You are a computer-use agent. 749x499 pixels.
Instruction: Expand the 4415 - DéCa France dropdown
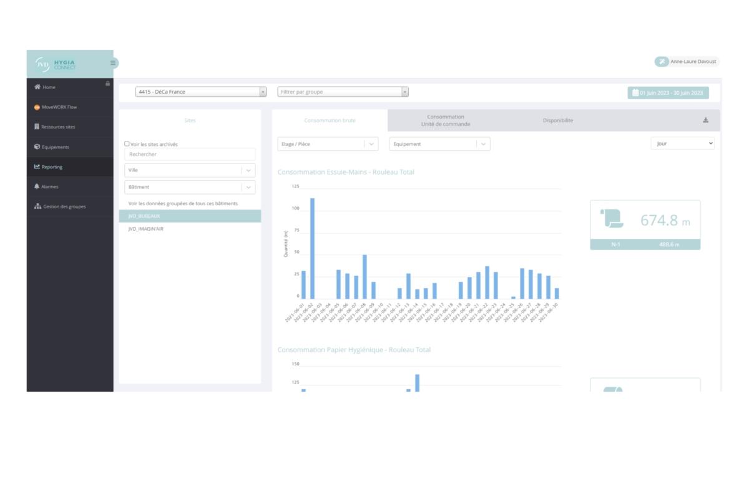pos(201,92)
